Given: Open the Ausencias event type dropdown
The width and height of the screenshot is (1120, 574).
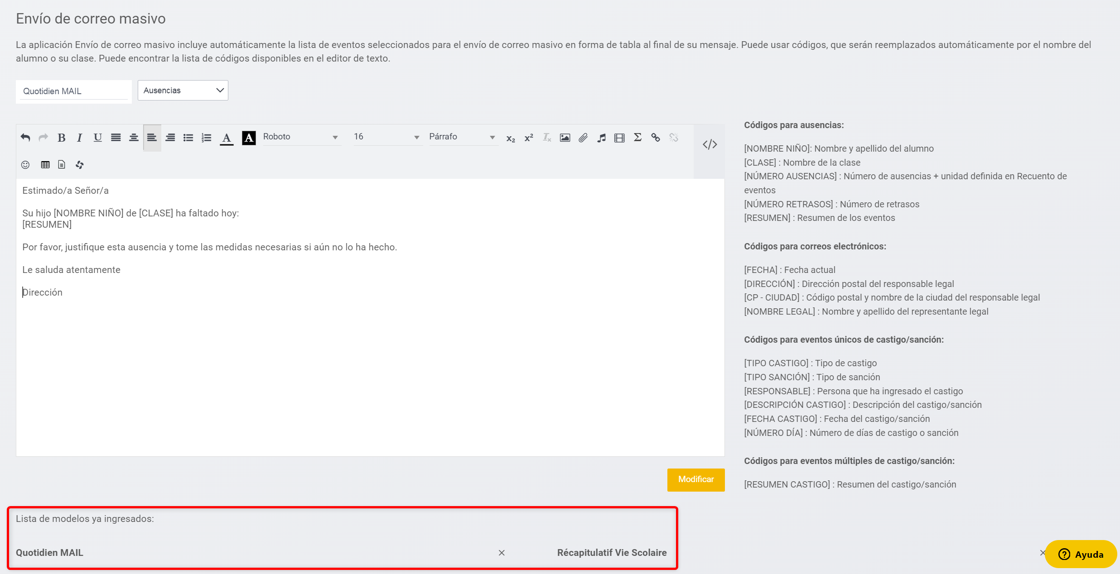Looking at the screenshot, I should (183, 90).
